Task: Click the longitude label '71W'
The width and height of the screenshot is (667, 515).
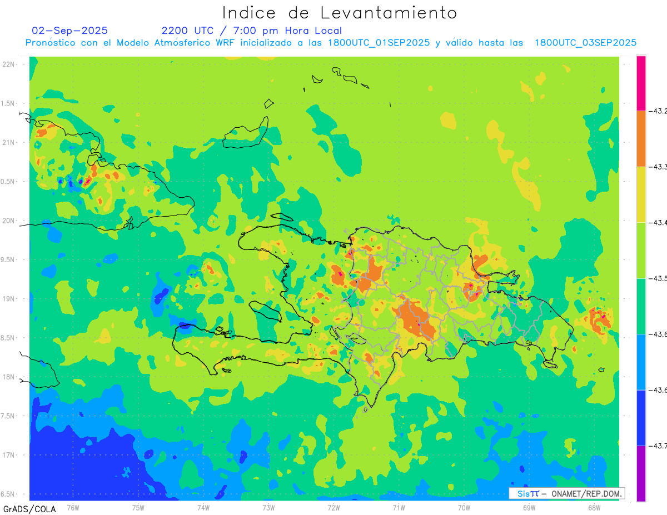Action: 399,507
